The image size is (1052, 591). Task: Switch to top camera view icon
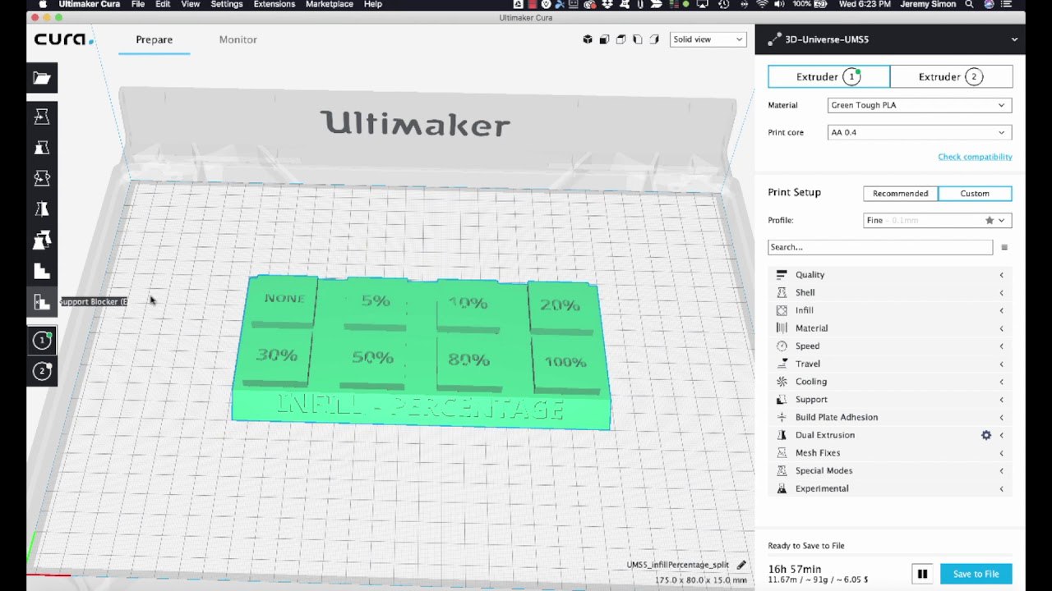point(621,39)
